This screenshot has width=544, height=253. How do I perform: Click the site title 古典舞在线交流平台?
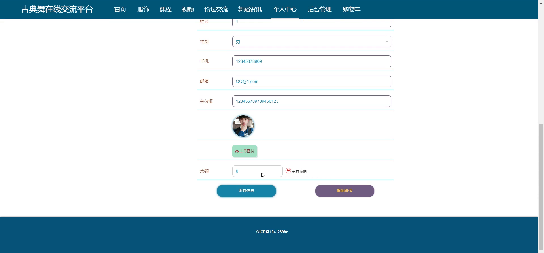[57, 9]
